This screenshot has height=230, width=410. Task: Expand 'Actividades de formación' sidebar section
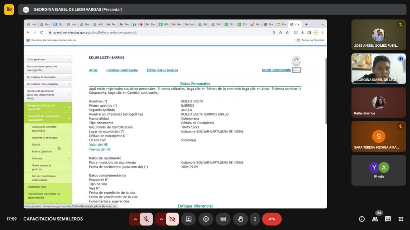point(48,77)
